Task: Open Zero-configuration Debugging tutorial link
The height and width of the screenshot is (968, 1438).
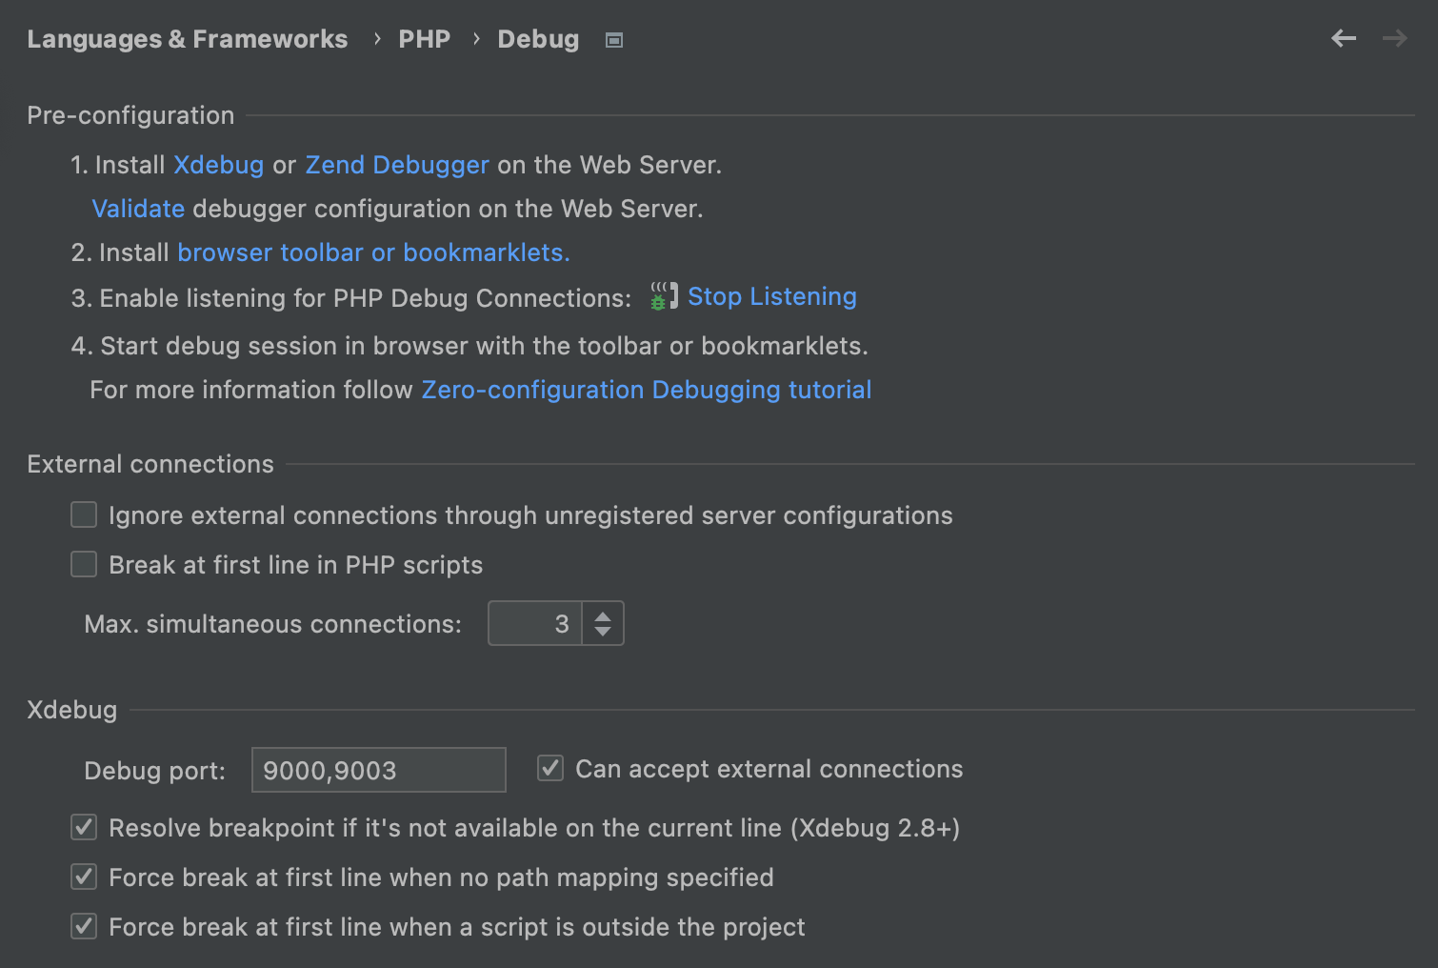Action: [647, 390]
